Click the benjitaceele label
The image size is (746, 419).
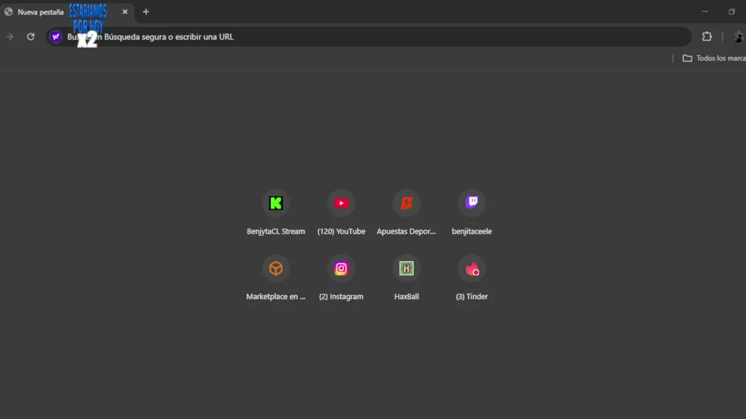pos(471,231)
